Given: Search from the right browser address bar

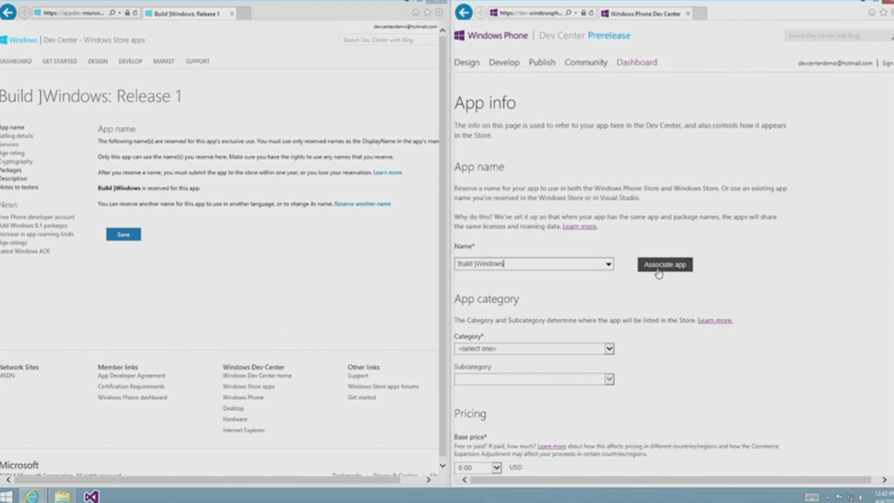Looking at the screenshot, I should click(x=568, y=12).
